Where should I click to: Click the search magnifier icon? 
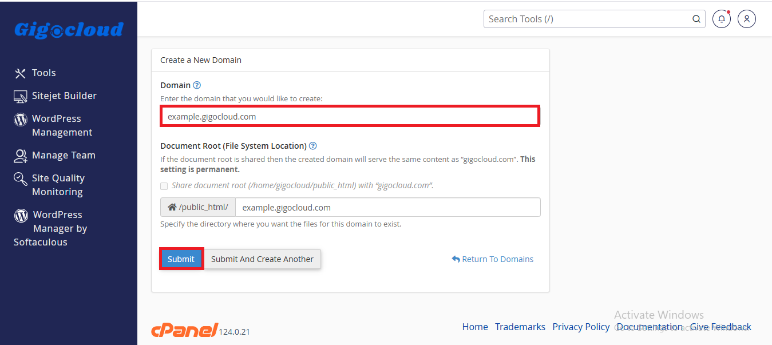696,19
